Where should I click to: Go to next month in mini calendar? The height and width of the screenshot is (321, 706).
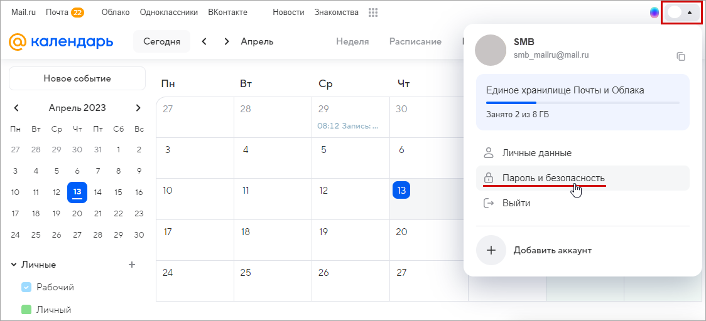(138, 108)
